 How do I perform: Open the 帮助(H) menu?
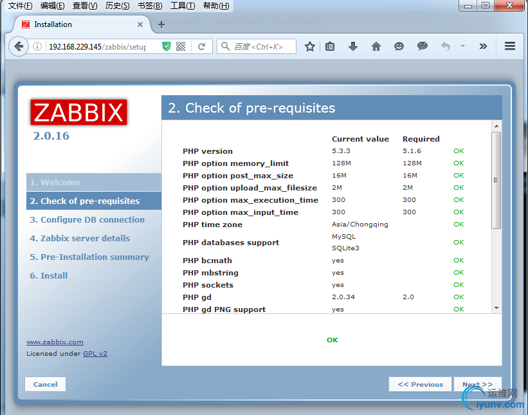point(216,6)
